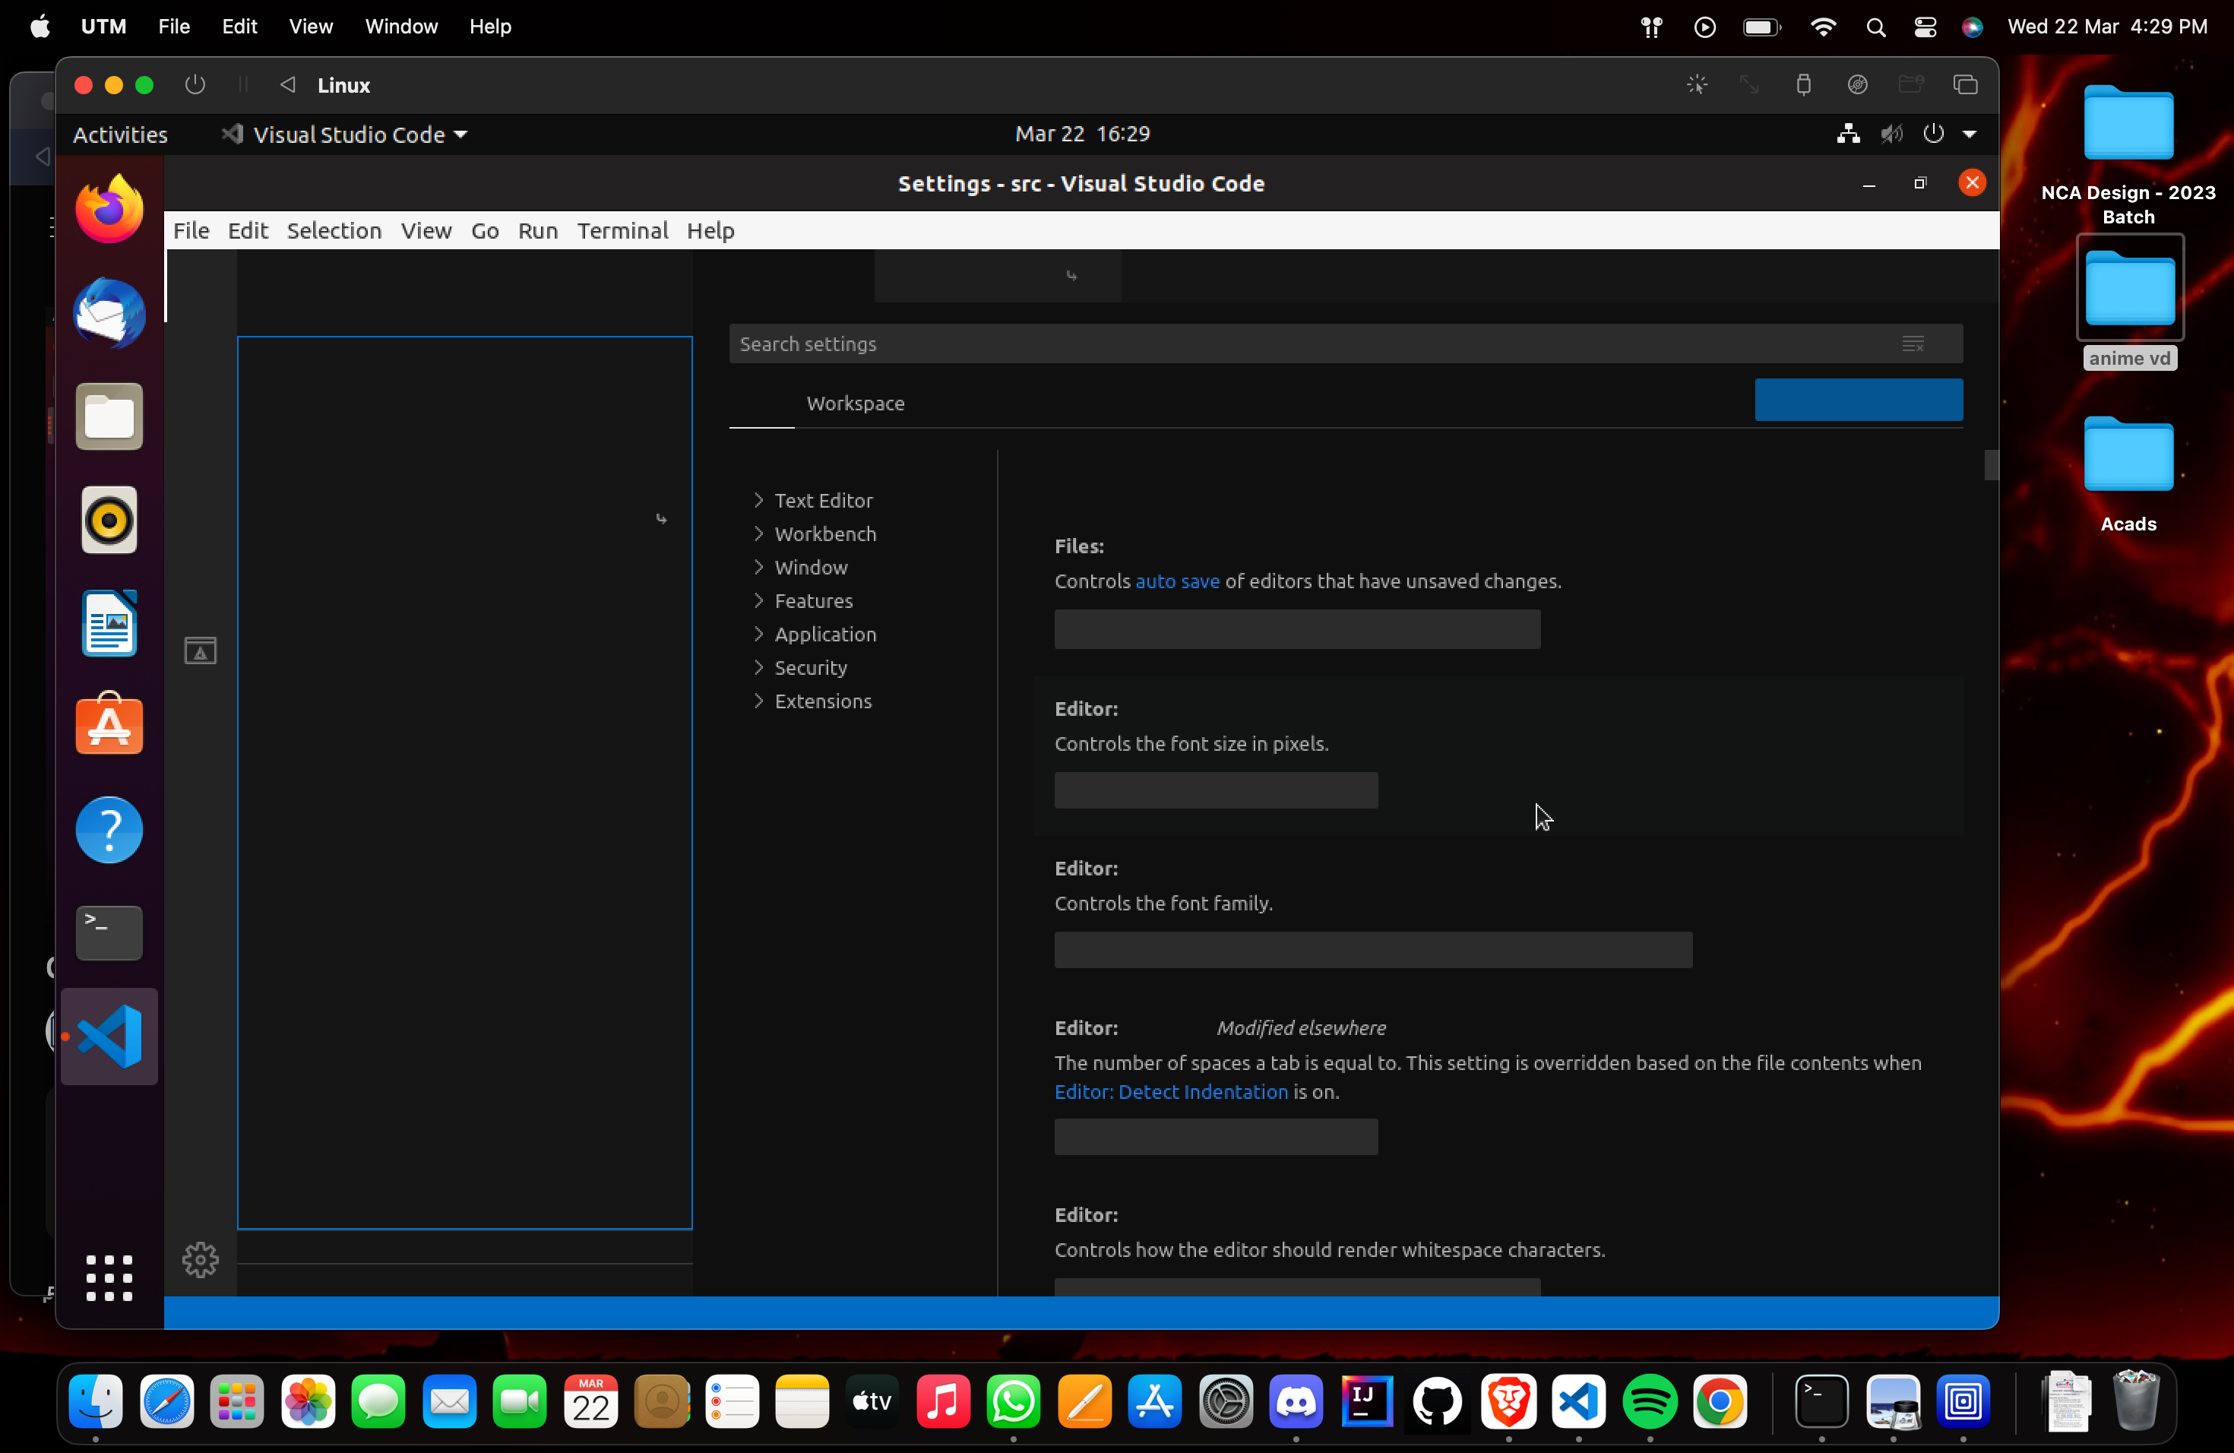Screen dimensions: 2234x1453
Task: Expand the Text Editor settings category
Action: click(x=823, y=500)
